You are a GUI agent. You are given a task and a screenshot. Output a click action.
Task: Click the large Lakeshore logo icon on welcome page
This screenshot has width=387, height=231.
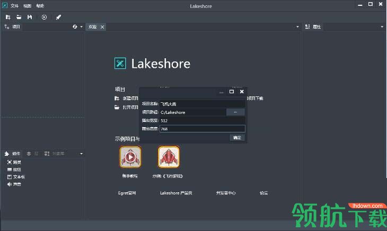point(120,64)
